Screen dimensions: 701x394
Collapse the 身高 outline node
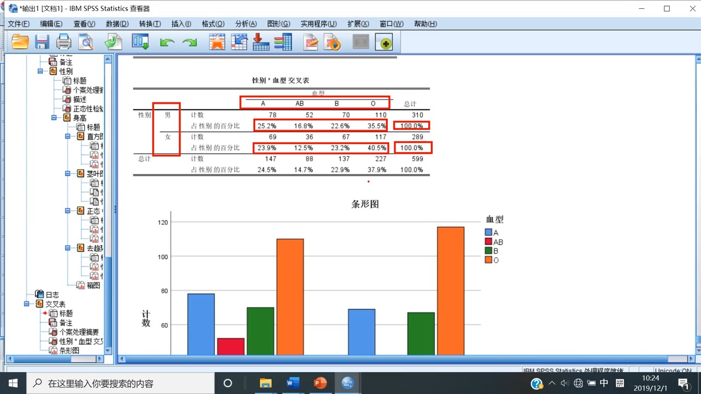pos(54,118)
